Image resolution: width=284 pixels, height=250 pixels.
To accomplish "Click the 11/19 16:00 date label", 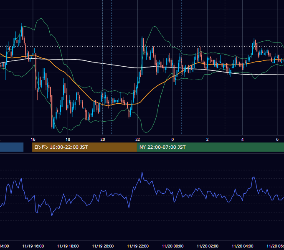I will pyautogui.click(x=33, y=246).
